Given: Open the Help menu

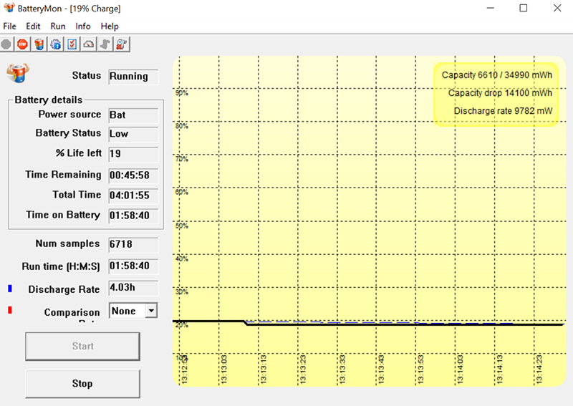Looking at the screenshot, I should [x=110, y=26].
